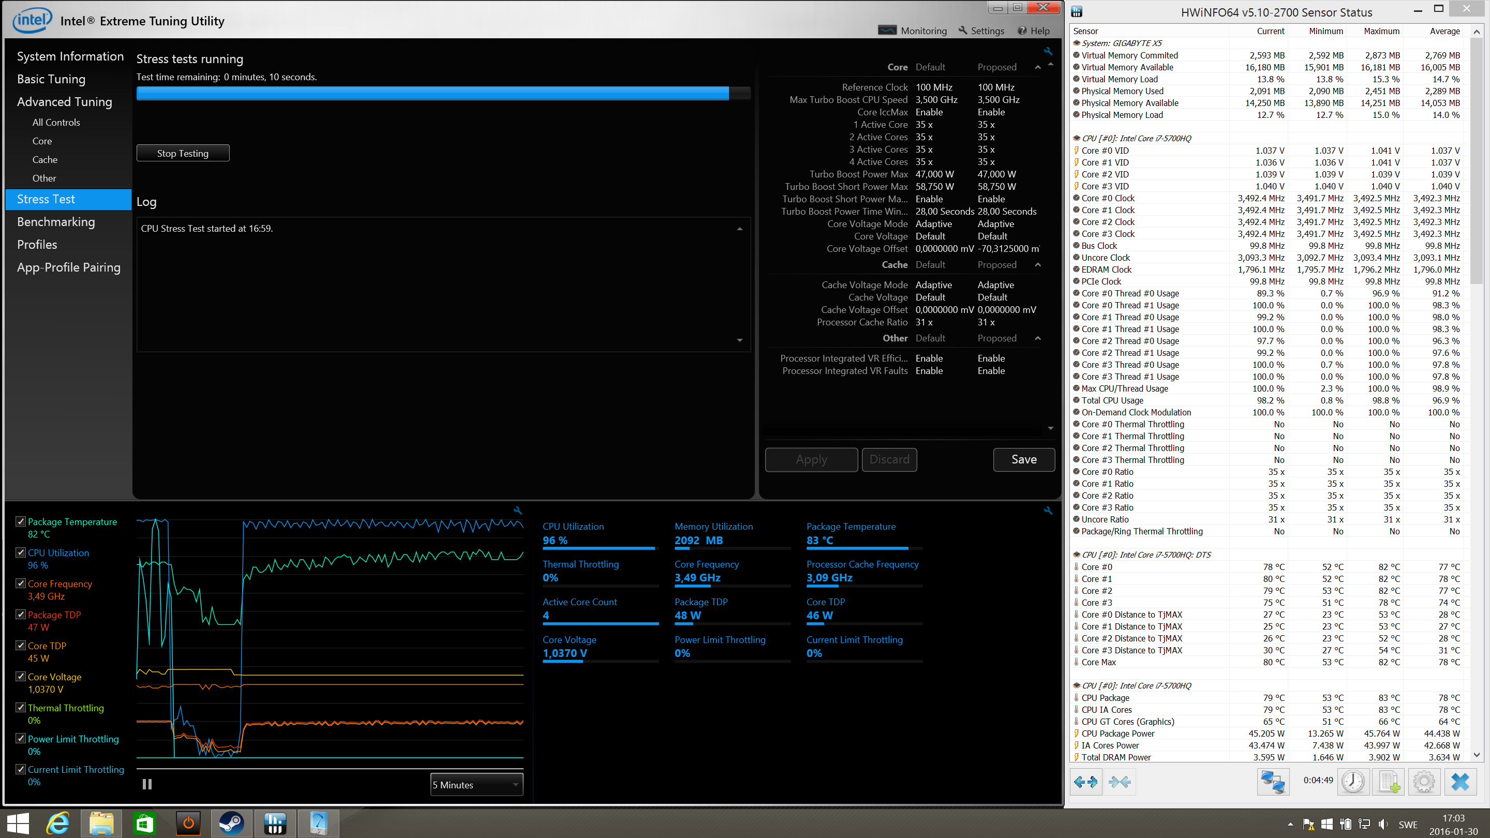Open the Windows Start button
This screenshot has width=1490, height=838.
pyautogui.click(x=18, y=823)
